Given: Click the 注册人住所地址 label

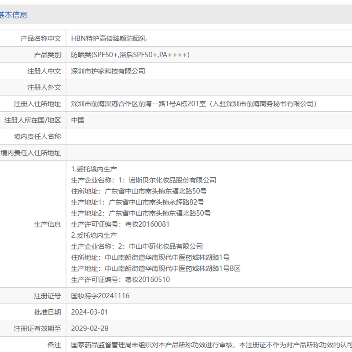Looking at the screenshot, I should 37,104.
